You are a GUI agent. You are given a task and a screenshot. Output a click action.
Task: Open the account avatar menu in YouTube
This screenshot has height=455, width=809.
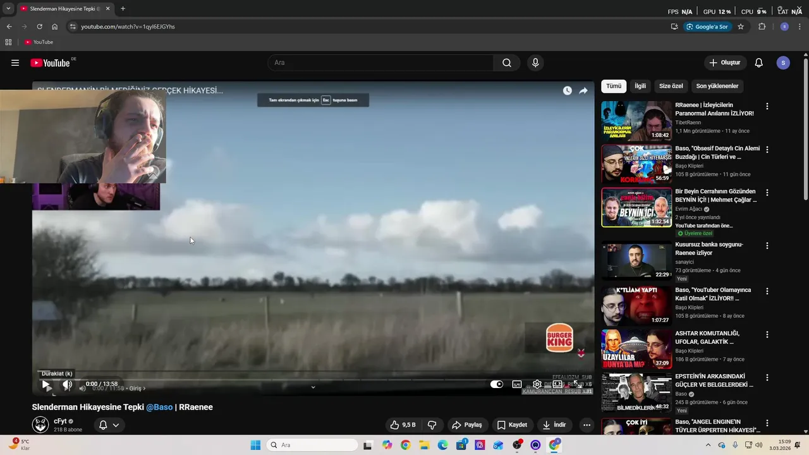(x=783, y=63)
